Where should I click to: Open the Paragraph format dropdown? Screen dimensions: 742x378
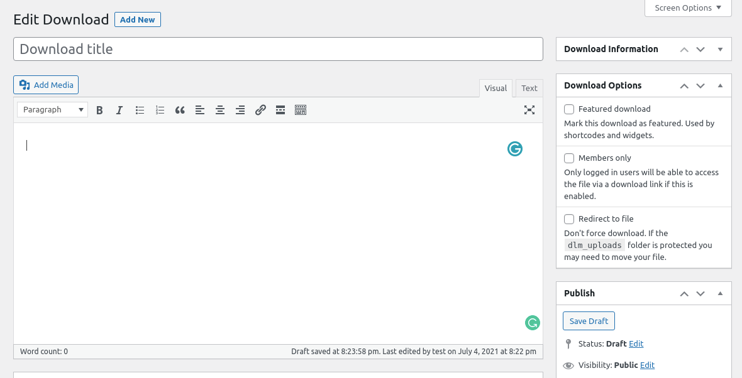[53, 110]
